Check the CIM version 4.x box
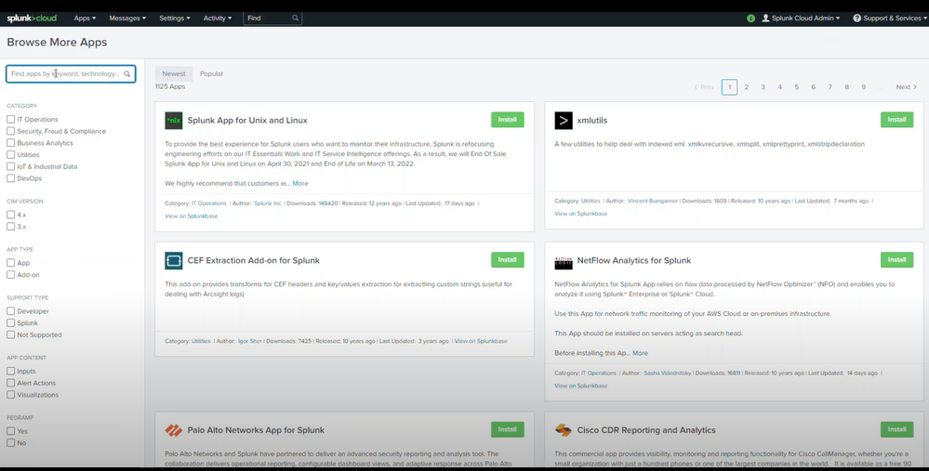The height and width of the screenshot is (471, 929). click(x=10, y=215)
